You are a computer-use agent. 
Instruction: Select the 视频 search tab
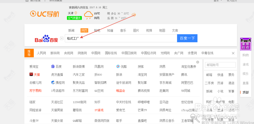point(149,31)
